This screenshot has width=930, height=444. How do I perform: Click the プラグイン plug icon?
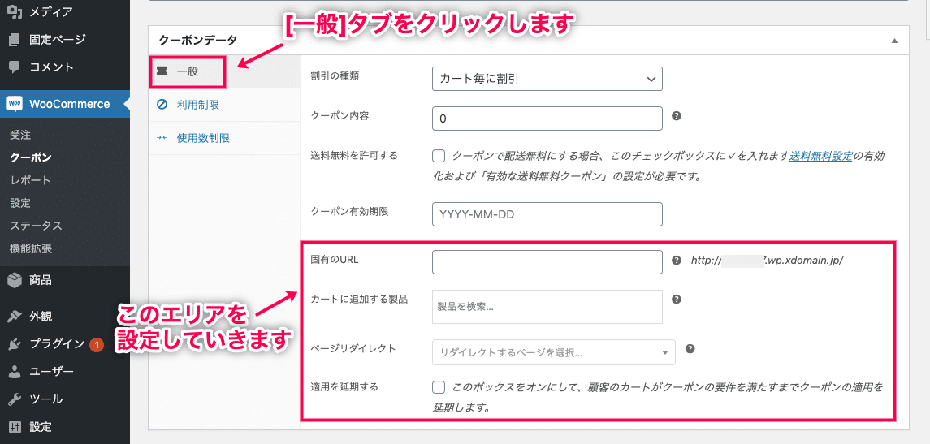coord(15,344)
